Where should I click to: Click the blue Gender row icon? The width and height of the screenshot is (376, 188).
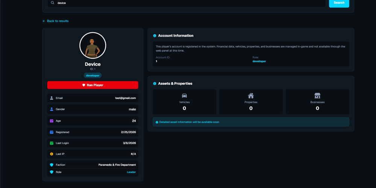click(52, 109)
